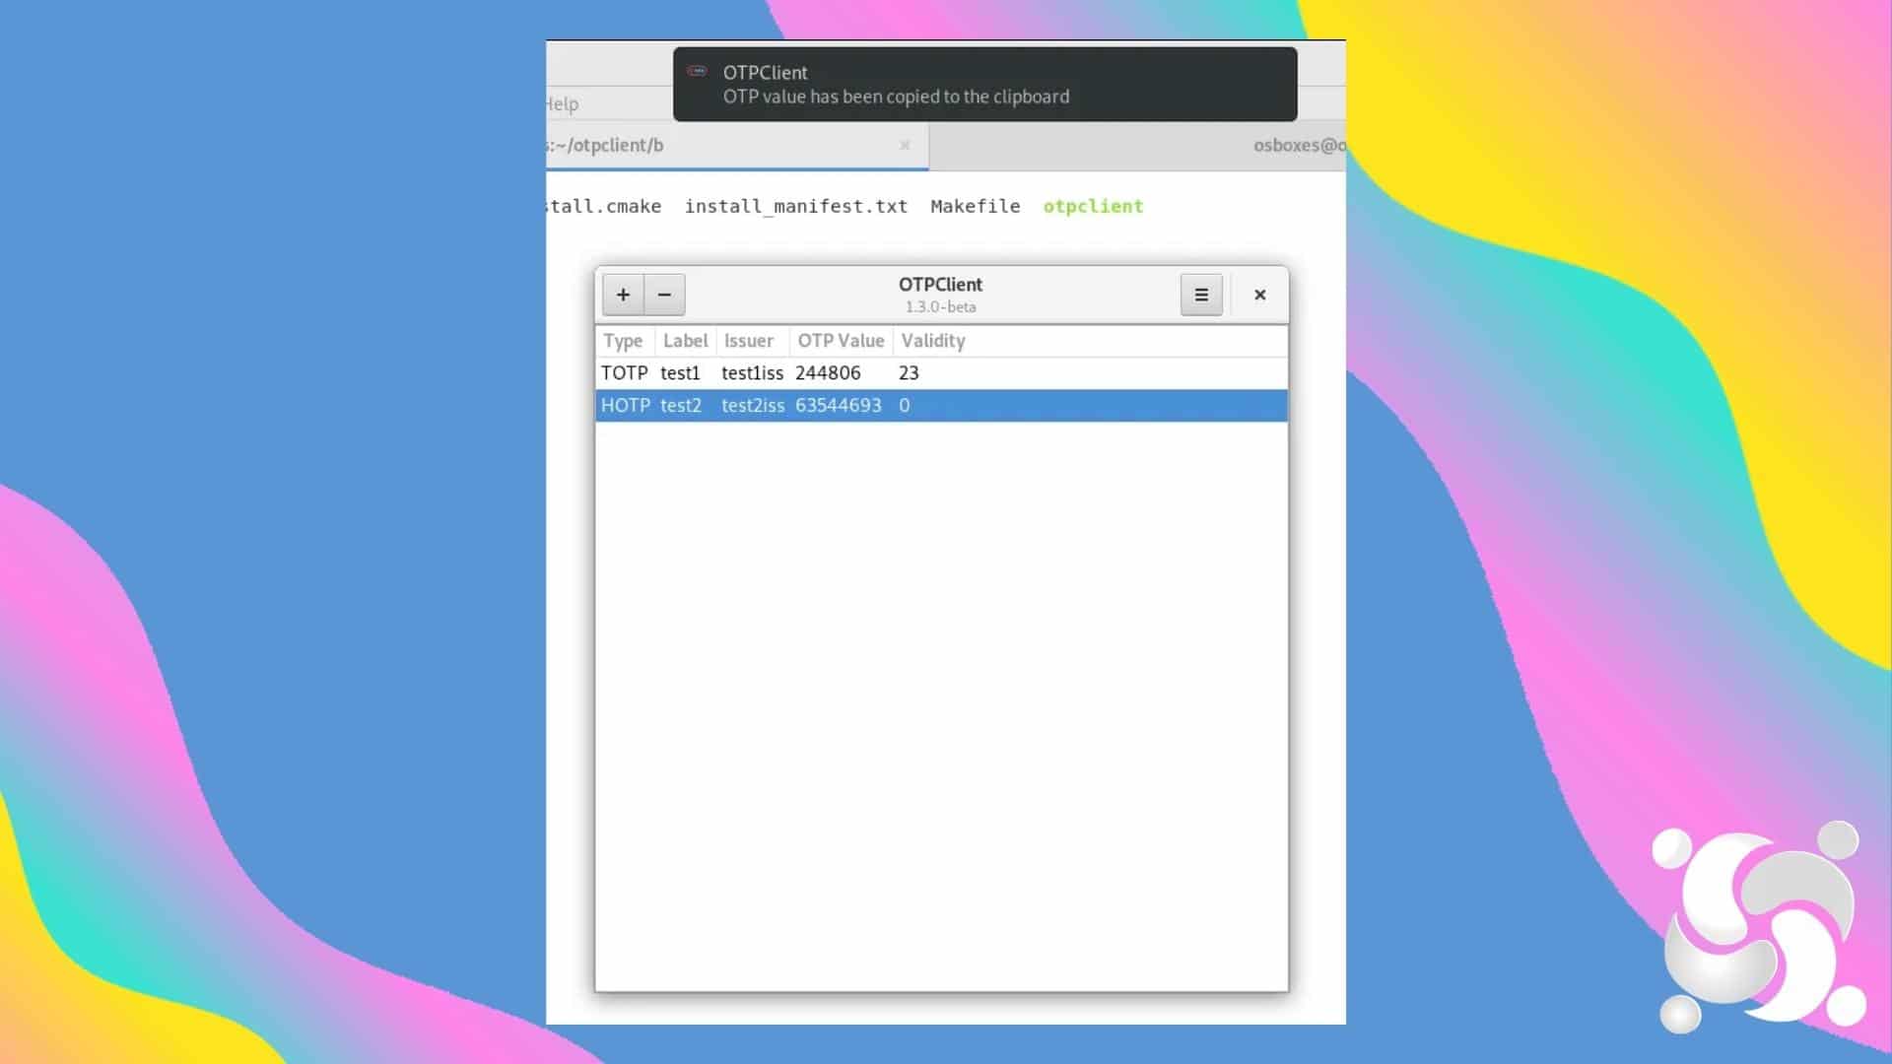
Task: Click the OTPClient notification banner
Action: tap(985, 85)
